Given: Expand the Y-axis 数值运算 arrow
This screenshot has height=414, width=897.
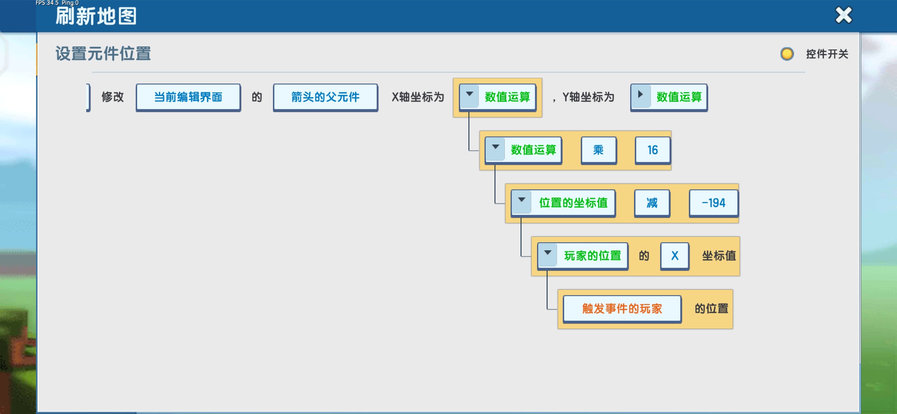Looking at the screenshot, I should click(640, 95).
